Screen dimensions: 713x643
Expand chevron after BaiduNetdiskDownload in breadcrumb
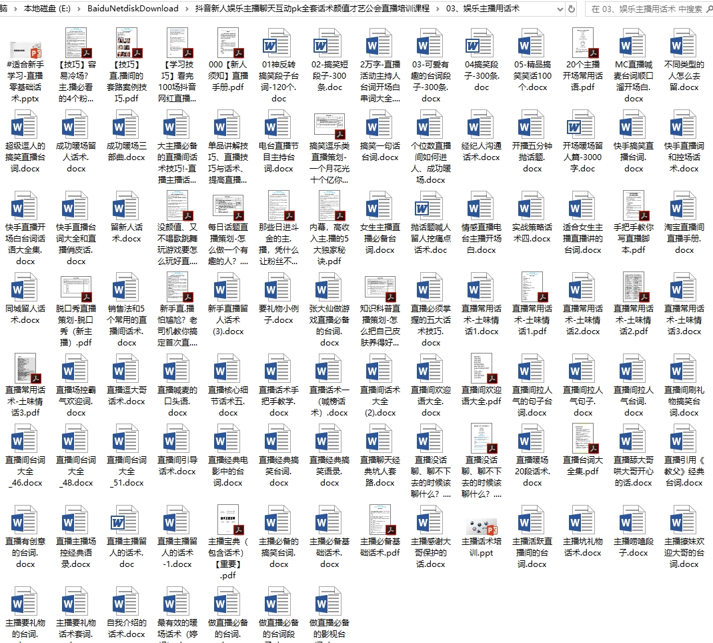coord(187,9)
